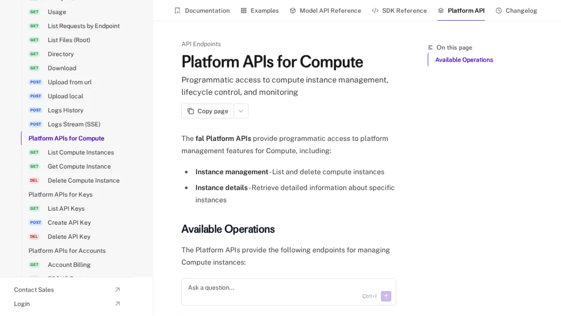Click the Available Operations heading
The image size is (561, 316).
pyautogui.click(x=228, y=229)
